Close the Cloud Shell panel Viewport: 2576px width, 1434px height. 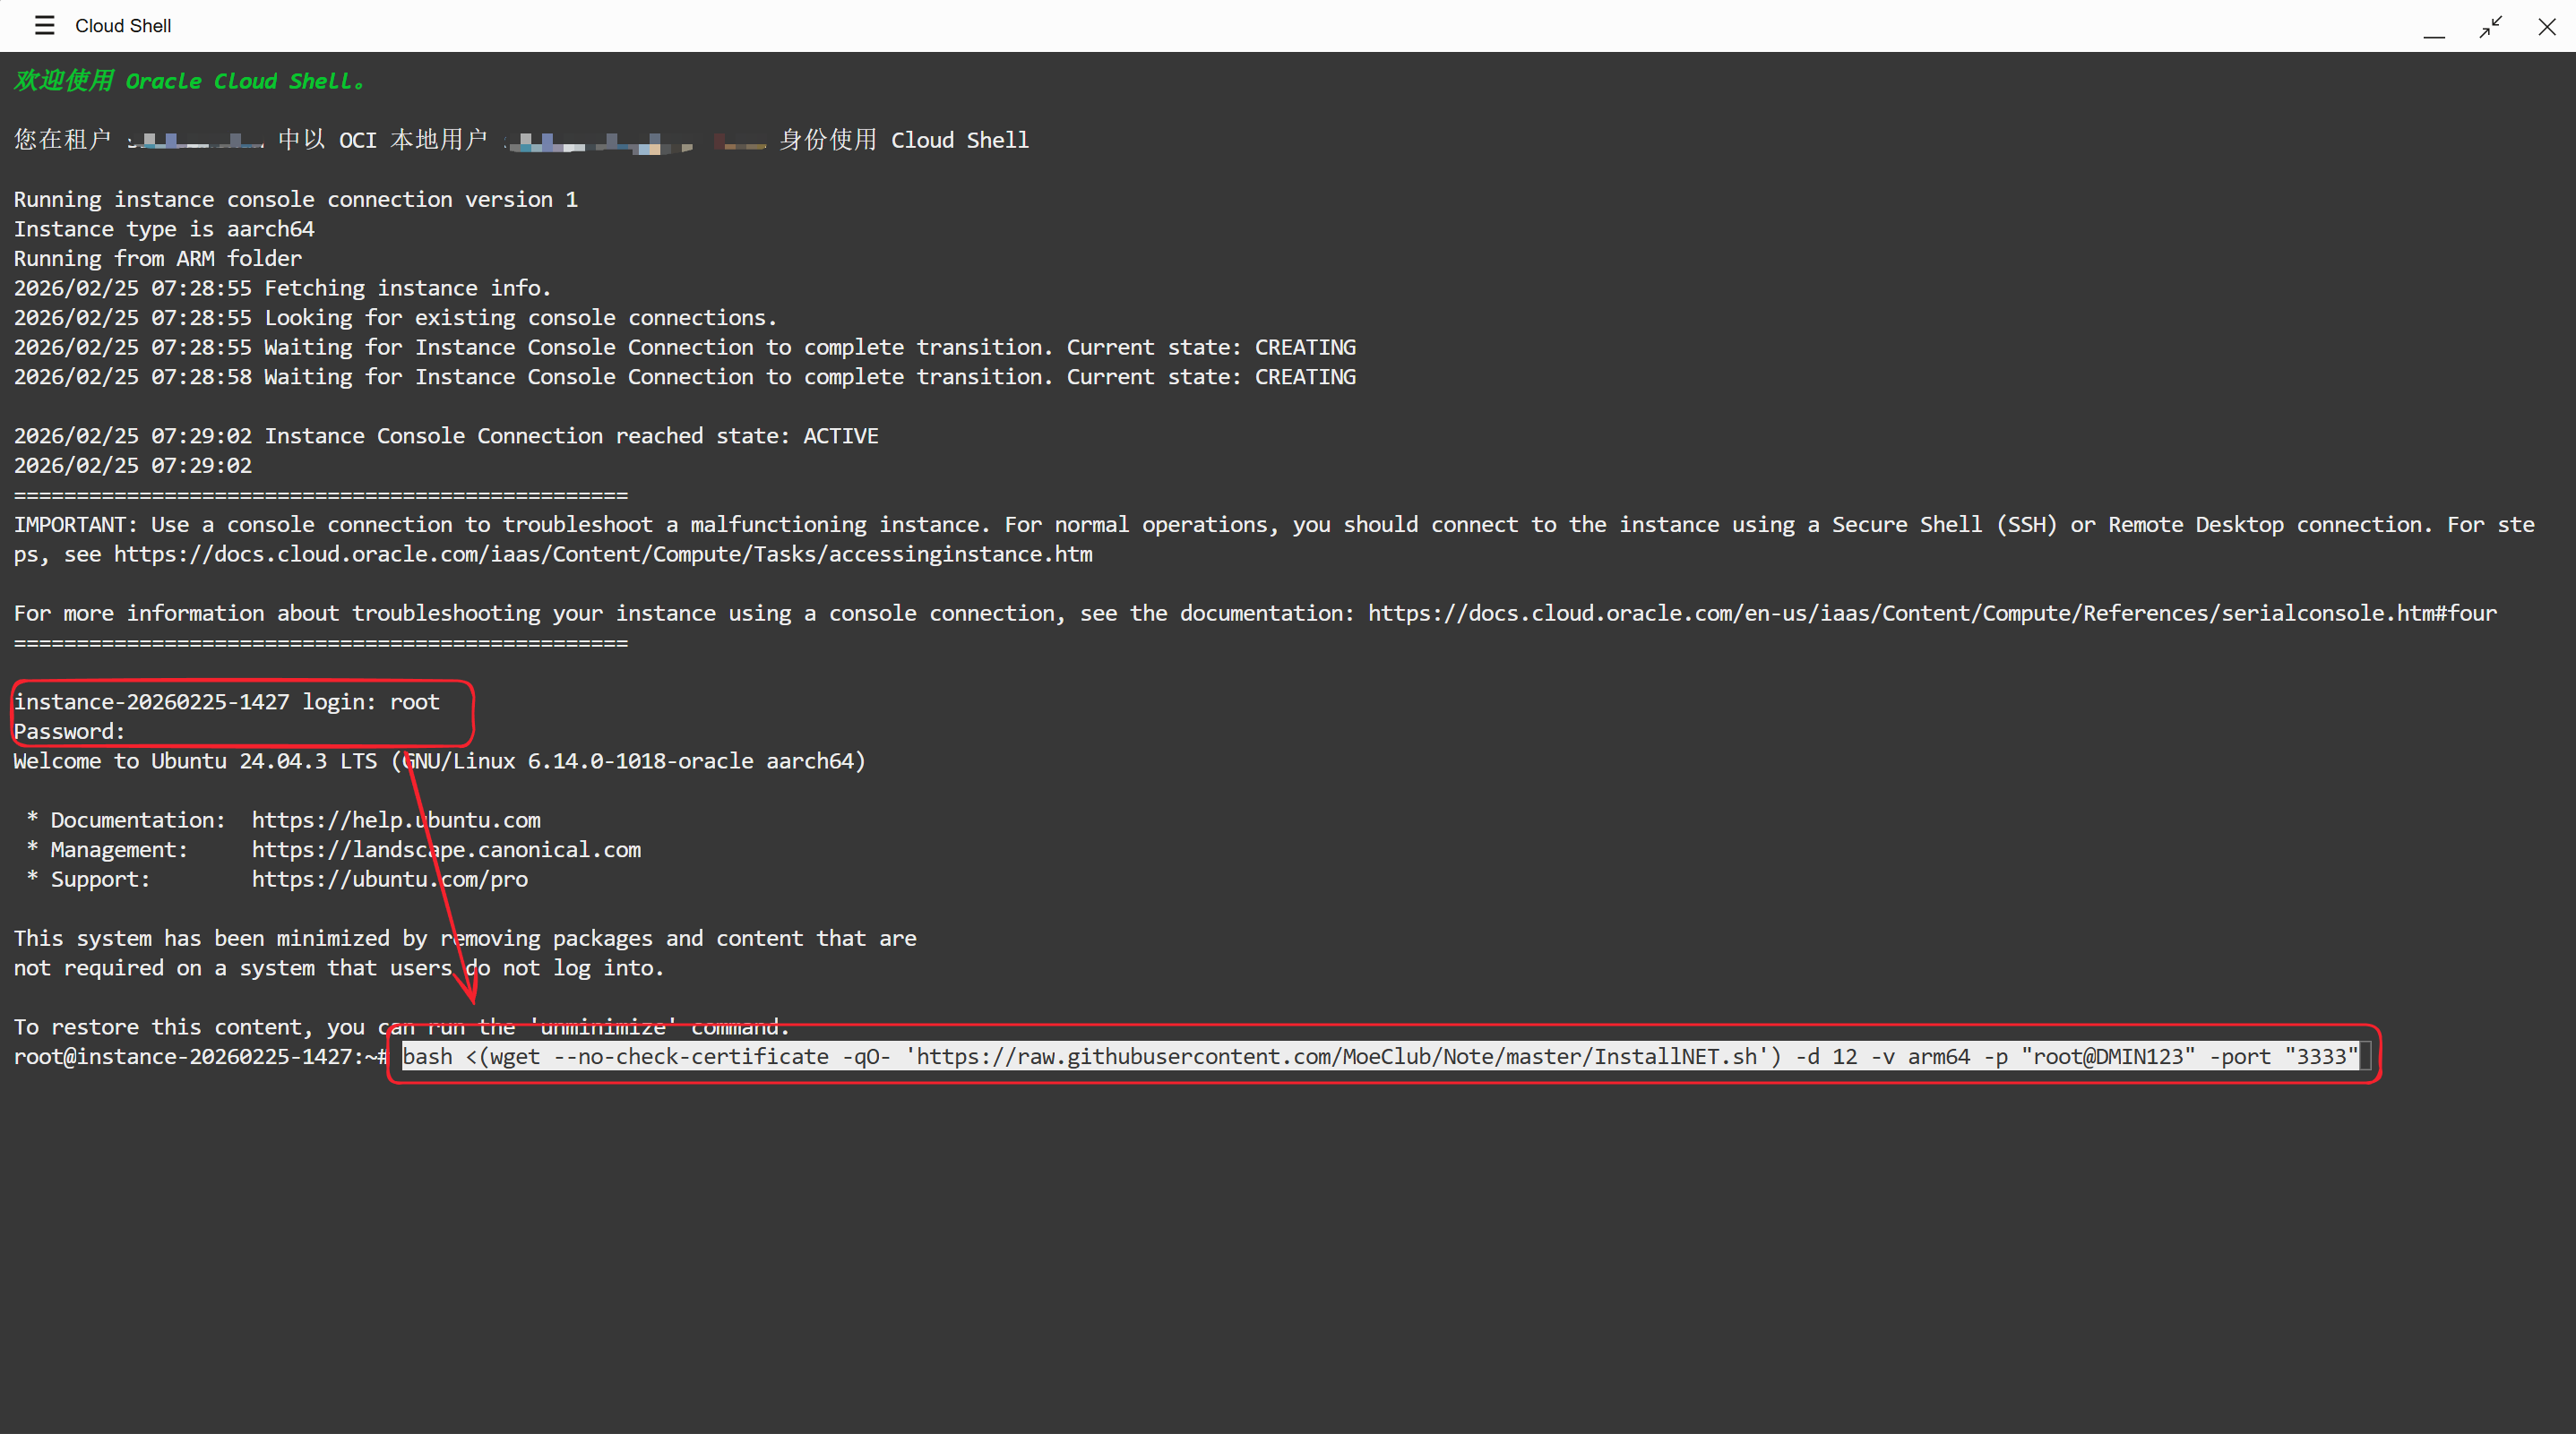[x=2546, y=26]
